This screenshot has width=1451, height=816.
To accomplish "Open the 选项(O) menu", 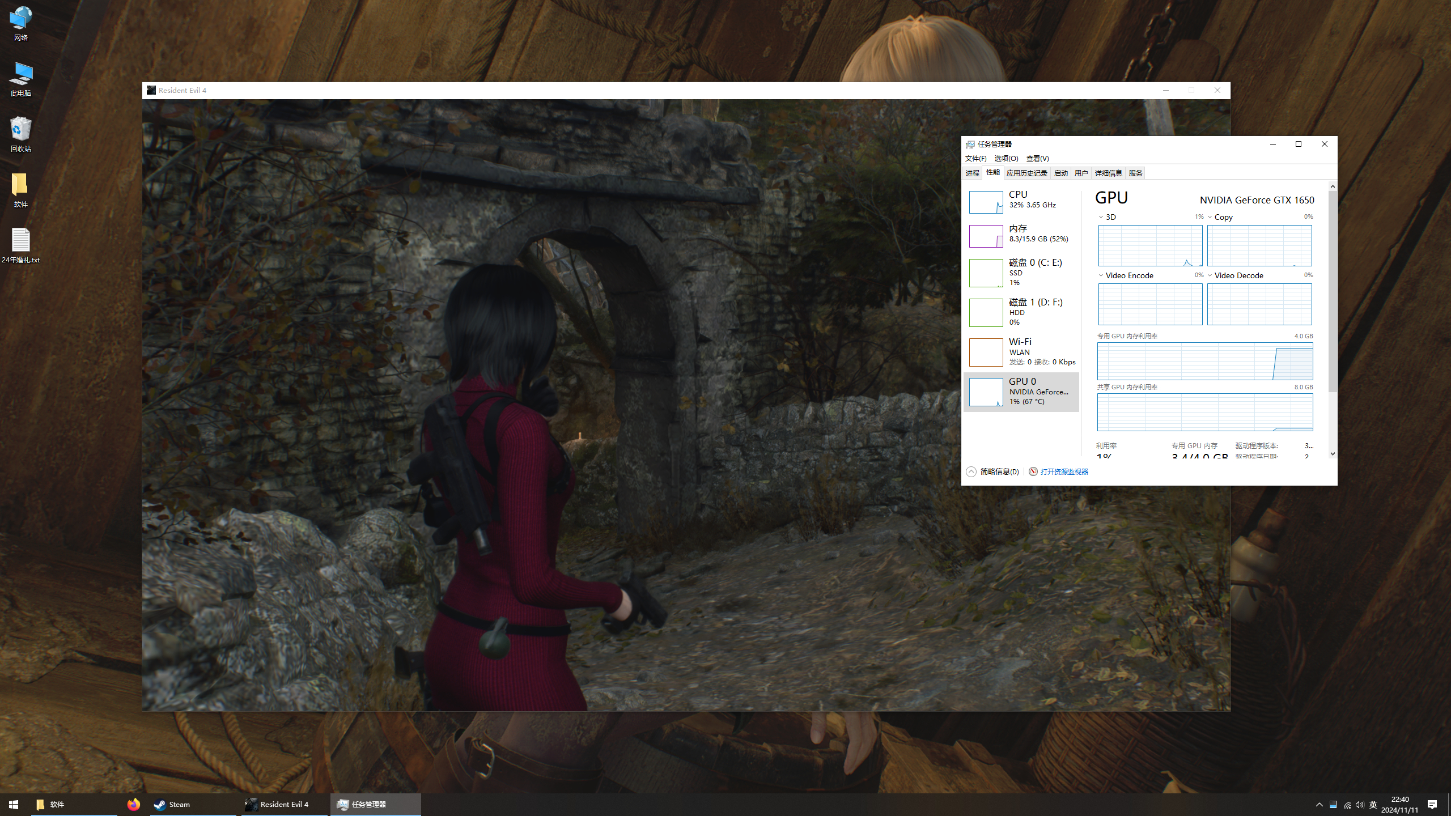I will 1006,159.
